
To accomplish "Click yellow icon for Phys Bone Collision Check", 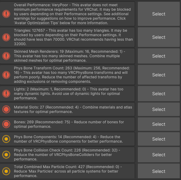I will click(x=6, y=155).
